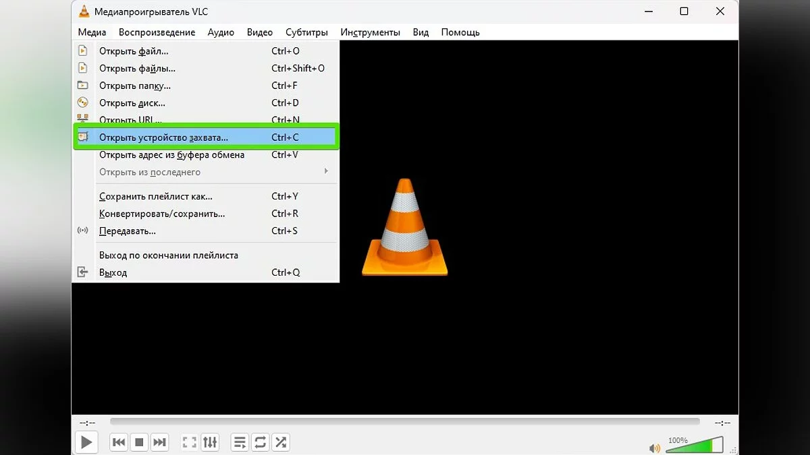Stop playback with the square button

point(139,442)
